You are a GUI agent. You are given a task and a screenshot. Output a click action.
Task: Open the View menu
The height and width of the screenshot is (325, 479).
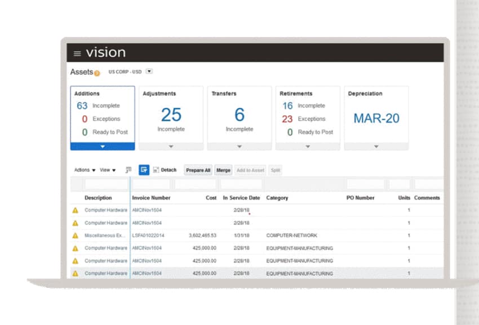108,170
